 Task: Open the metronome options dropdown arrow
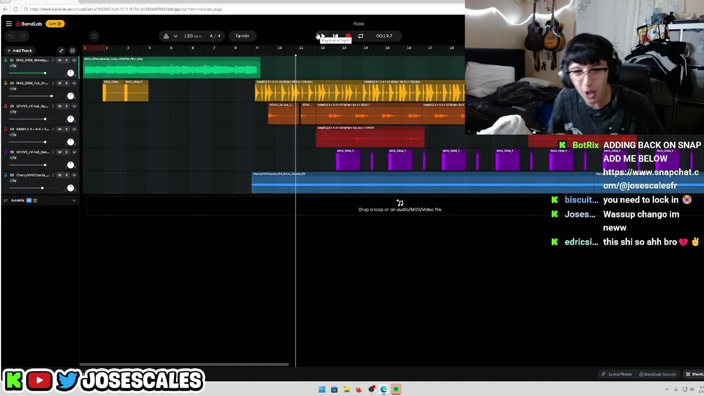click(x=175, y=36)
